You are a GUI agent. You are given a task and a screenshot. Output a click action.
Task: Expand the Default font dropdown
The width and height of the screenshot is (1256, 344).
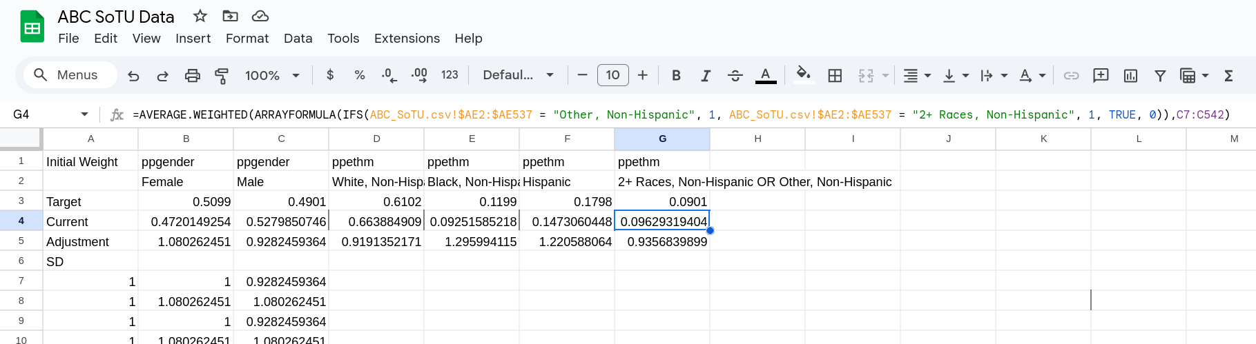point(518,75)
